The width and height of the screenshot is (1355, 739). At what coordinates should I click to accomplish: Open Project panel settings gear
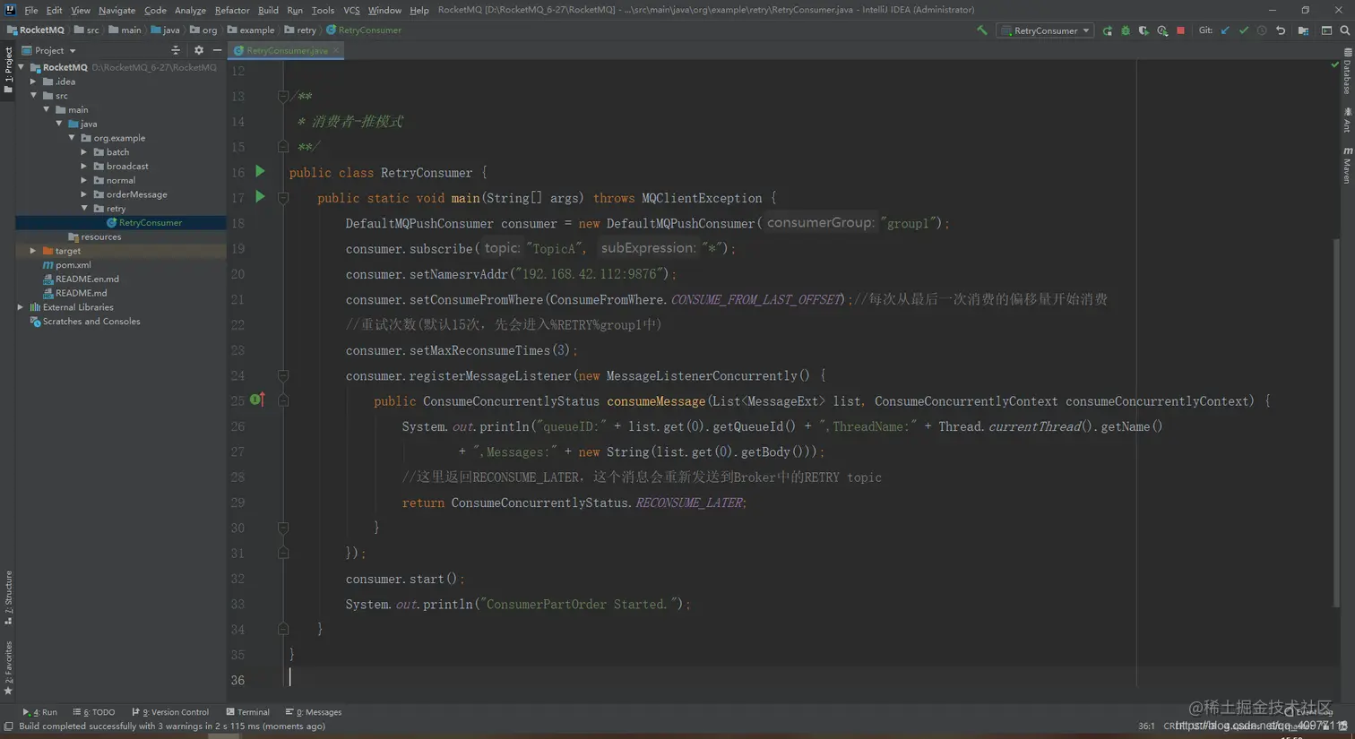point(199,51)
